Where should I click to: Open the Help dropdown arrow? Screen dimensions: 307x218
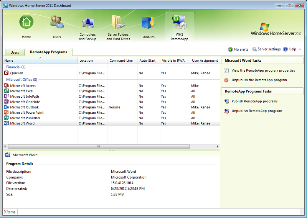click(x=300, y=49)
